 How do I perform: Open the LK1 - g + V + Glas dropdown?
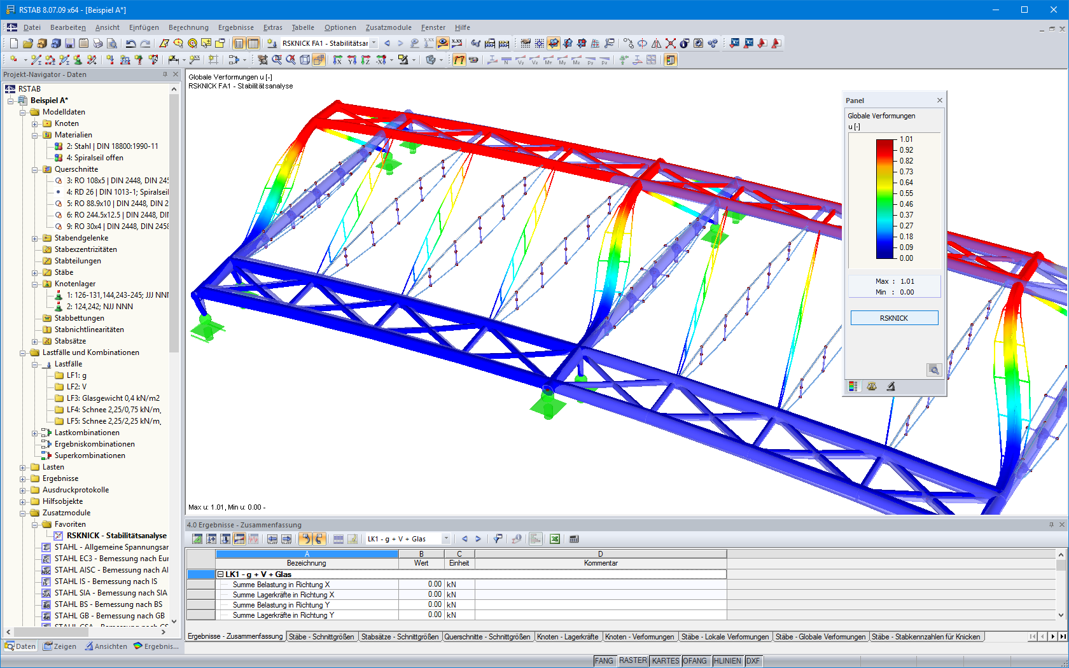(x=446, y=539)
